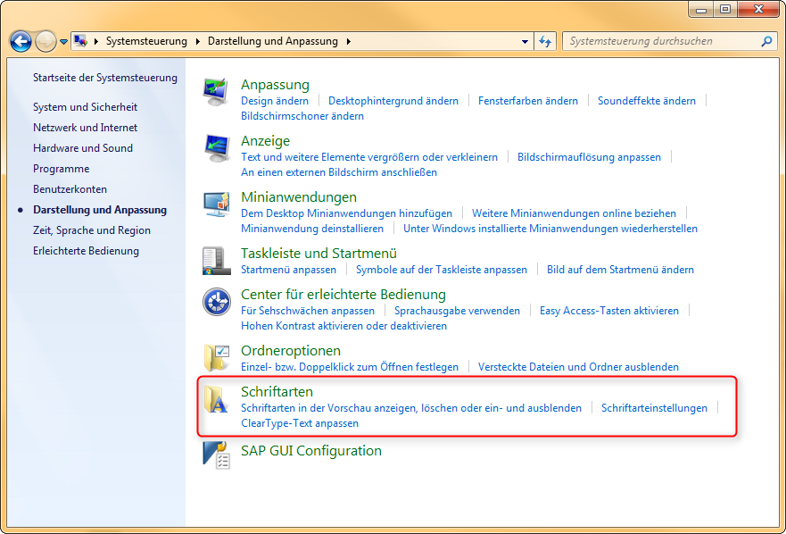The image size is (786, 534).
Task: Open the address bar history dropdown arrow
Action: click(x=525, y=41)
